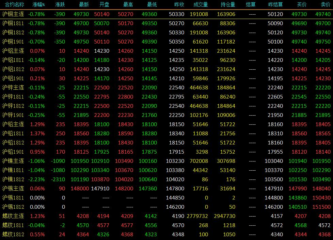Click the 卖价 column header
Image resolution: width=333 pixels, height=240 pixels.
[x=326, y=4]
